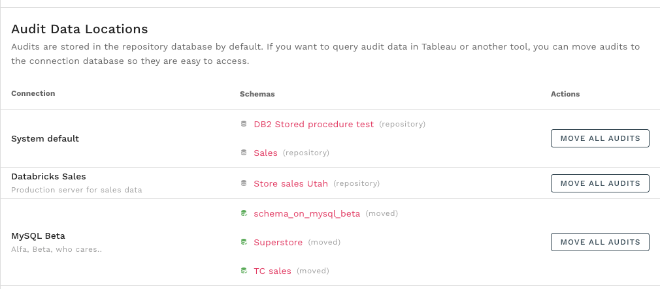Click the Connection column header
This screenshot has width=660, height=289.
[x=33, y=93]
